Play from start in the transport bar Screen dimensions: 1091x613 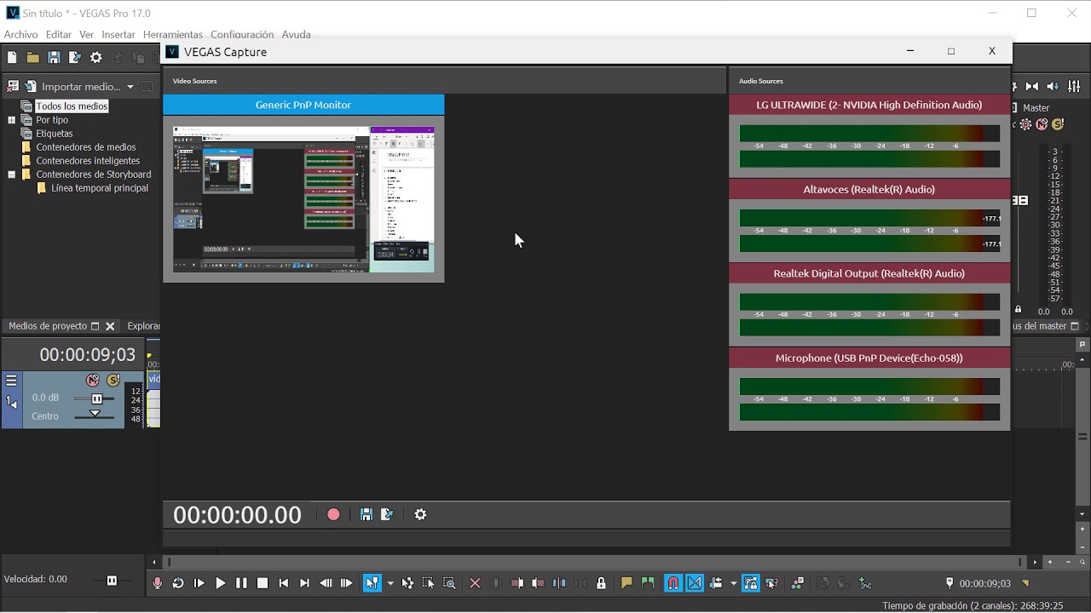coord(199,583)
